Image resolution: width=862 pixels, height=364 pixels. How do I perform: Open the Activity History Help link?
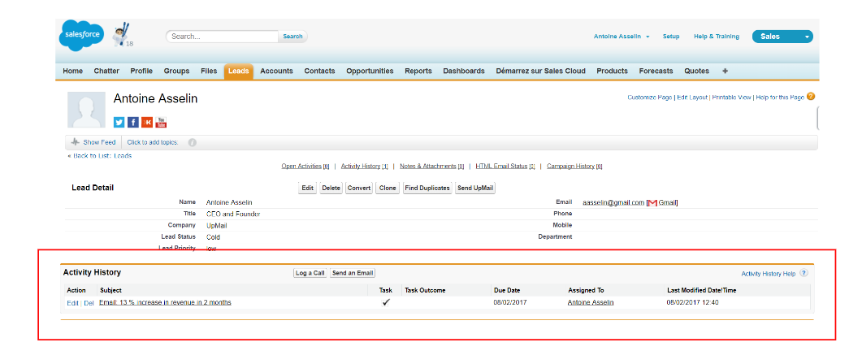[769, 273]
